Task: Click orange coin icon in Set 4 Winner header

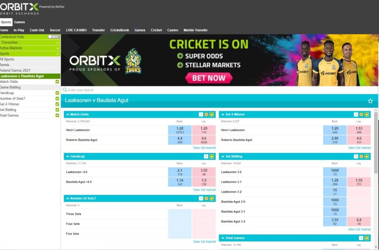Action: pos(361,114)
